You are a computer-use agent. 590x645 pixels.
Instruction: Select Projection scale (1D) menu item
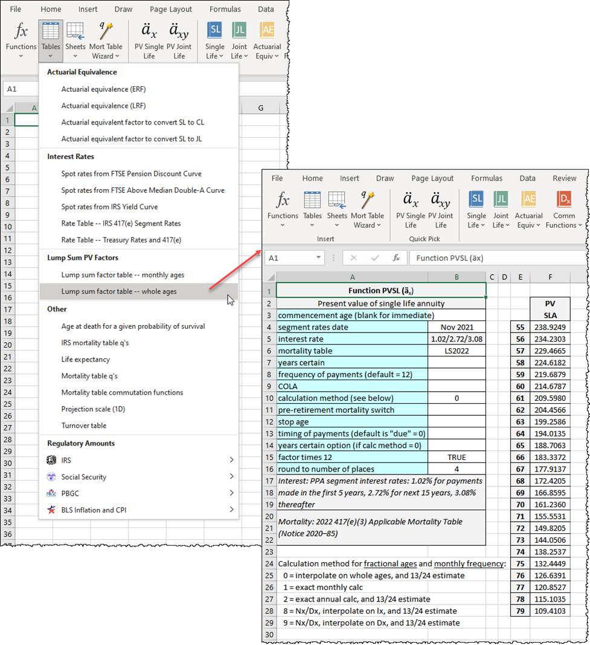139,409
